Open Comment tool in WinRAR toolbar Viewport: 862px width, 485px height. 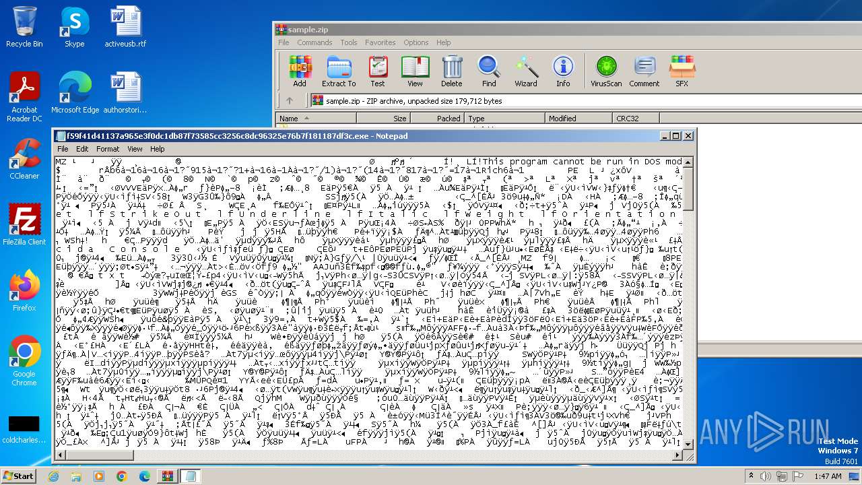(x=644, y=71)
